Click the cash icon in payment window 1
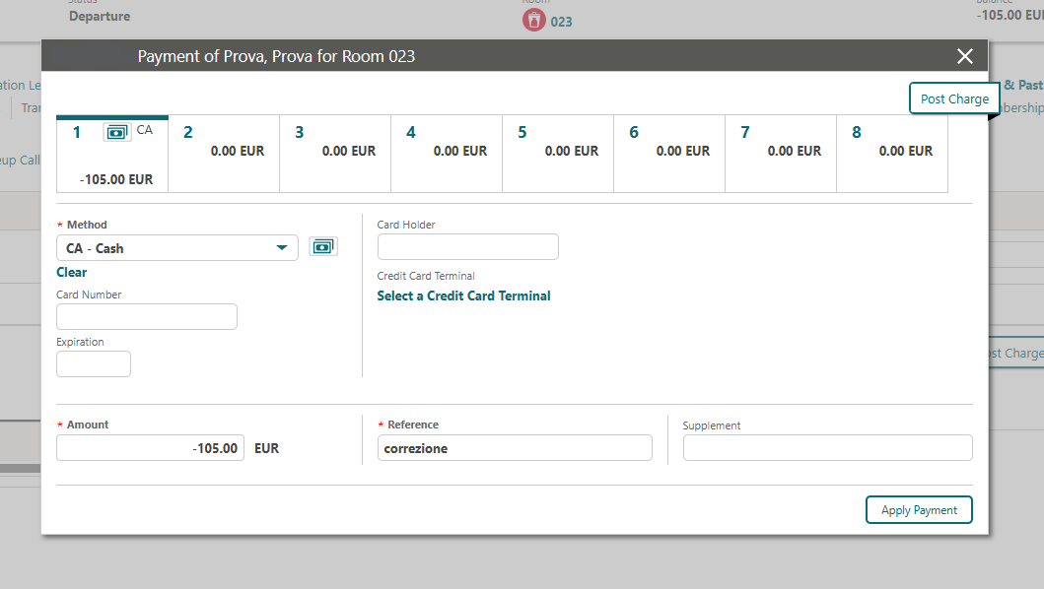The image size is (1044, 589). coord(117,132)
